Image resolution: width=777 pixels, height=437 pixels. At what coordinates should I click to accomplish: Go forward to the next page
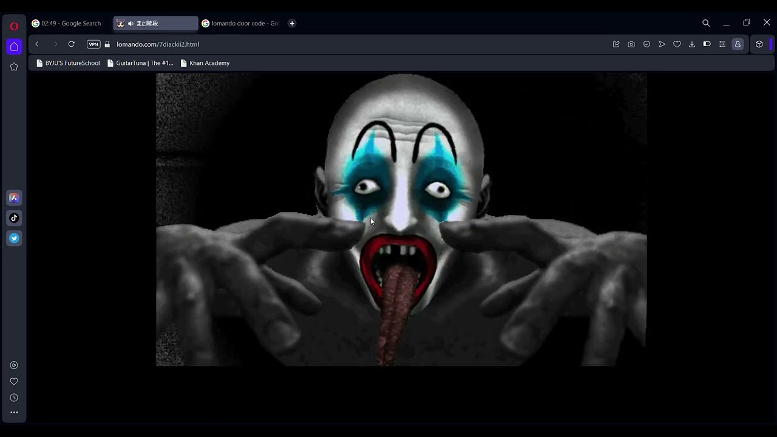[x=55, y=44]
